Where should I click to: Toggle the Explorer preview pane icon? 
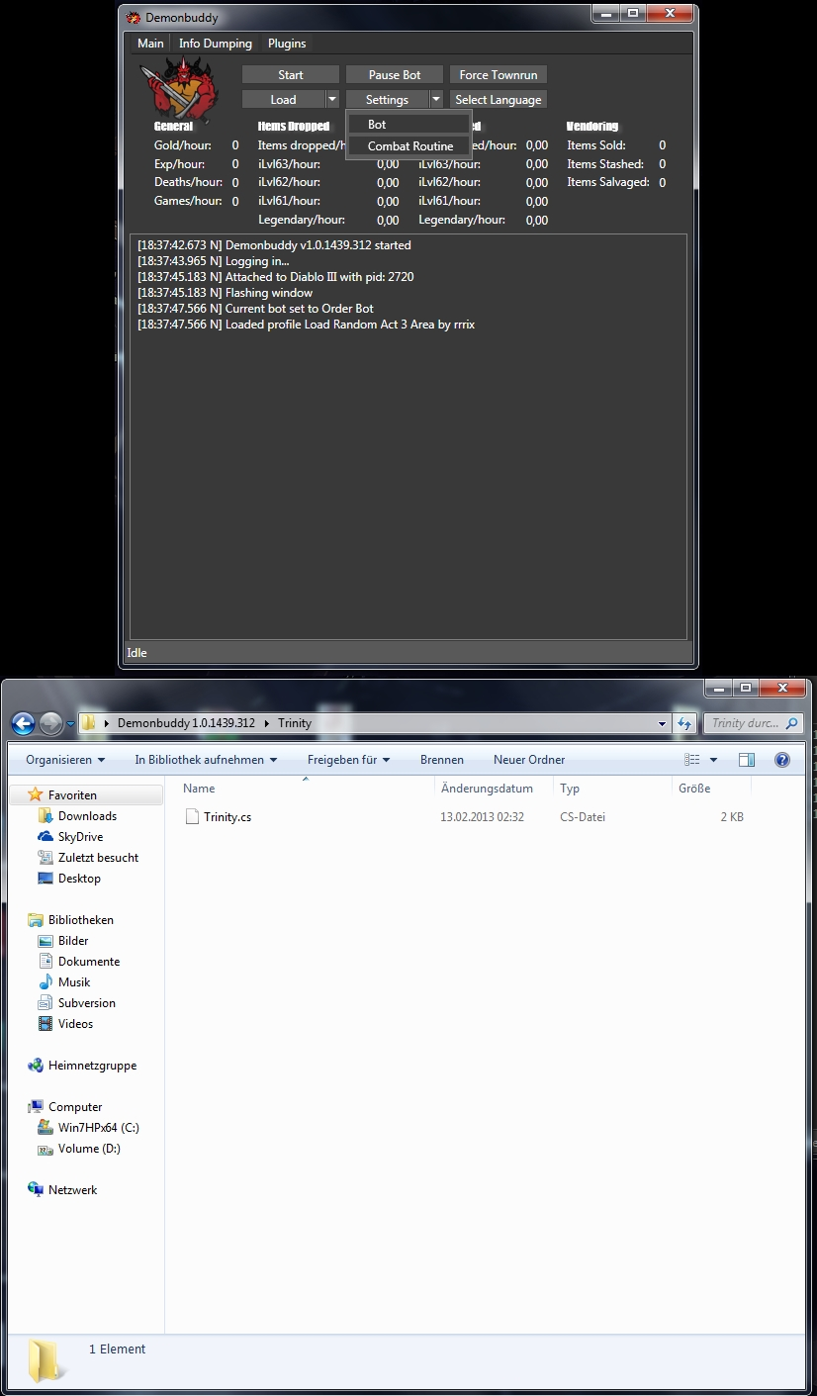pyautogui.click(x=747, y=760)
